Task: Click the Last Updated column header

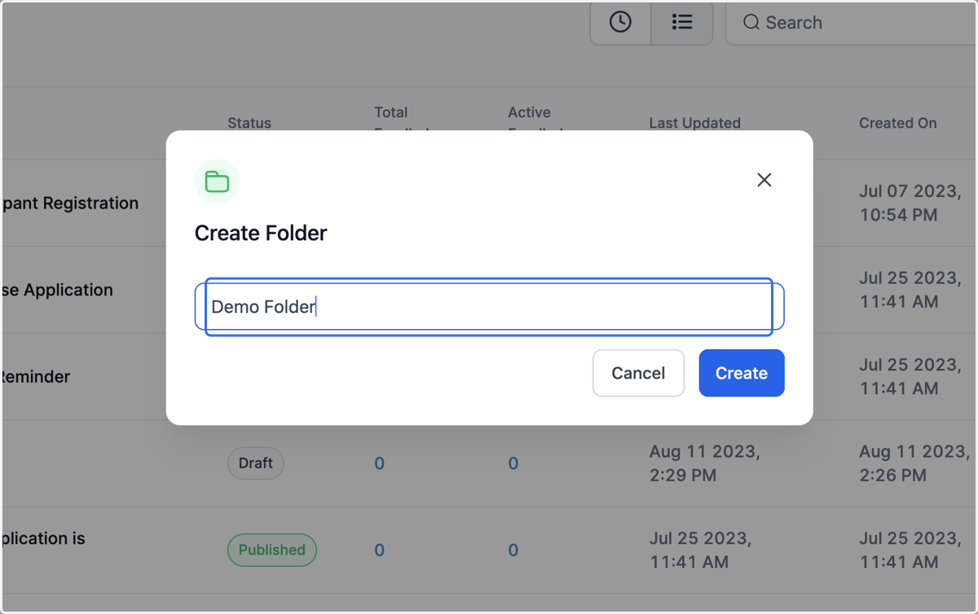Action: click(x=694, y=123)
